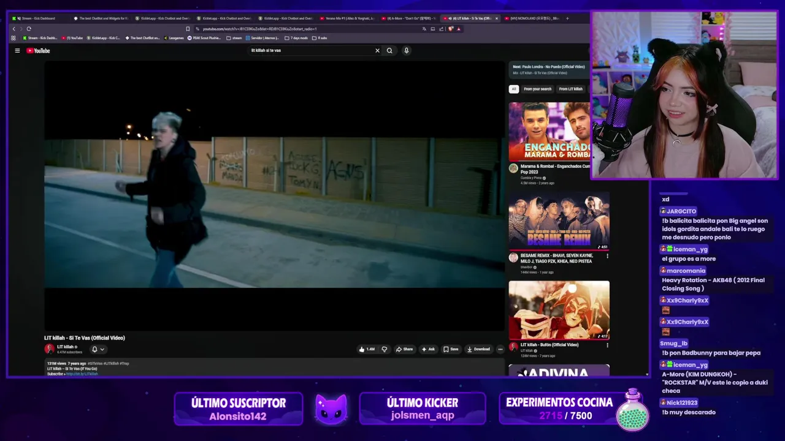Select the All filter chip
This screenshot has height=441, width=785.
click(x=514, y=89)
